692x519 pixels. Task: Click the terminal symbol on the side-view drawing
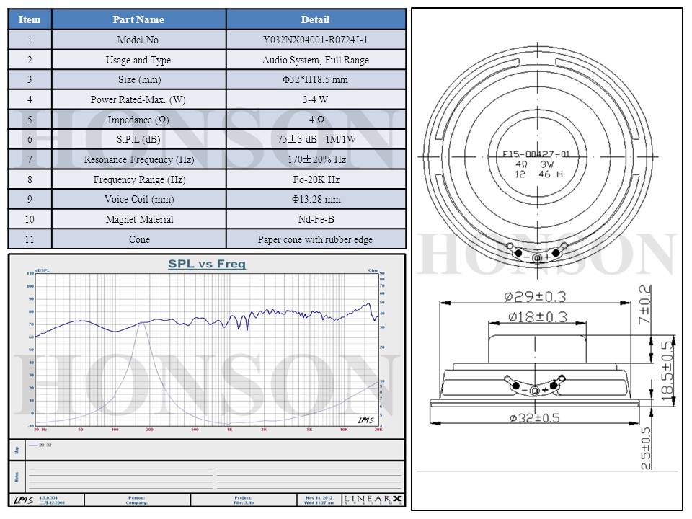(534, 390)
